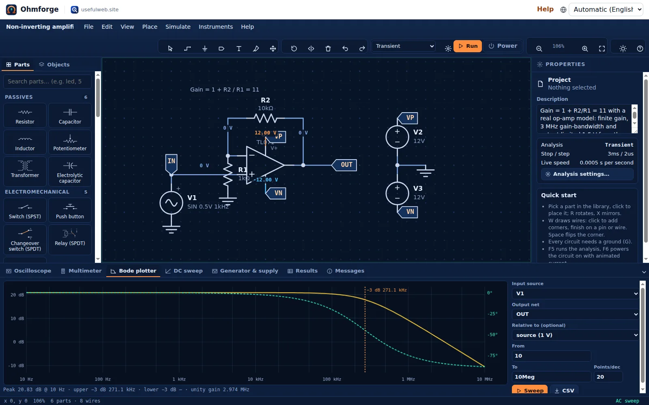Activate the wire drawing tool

(187, 49)
